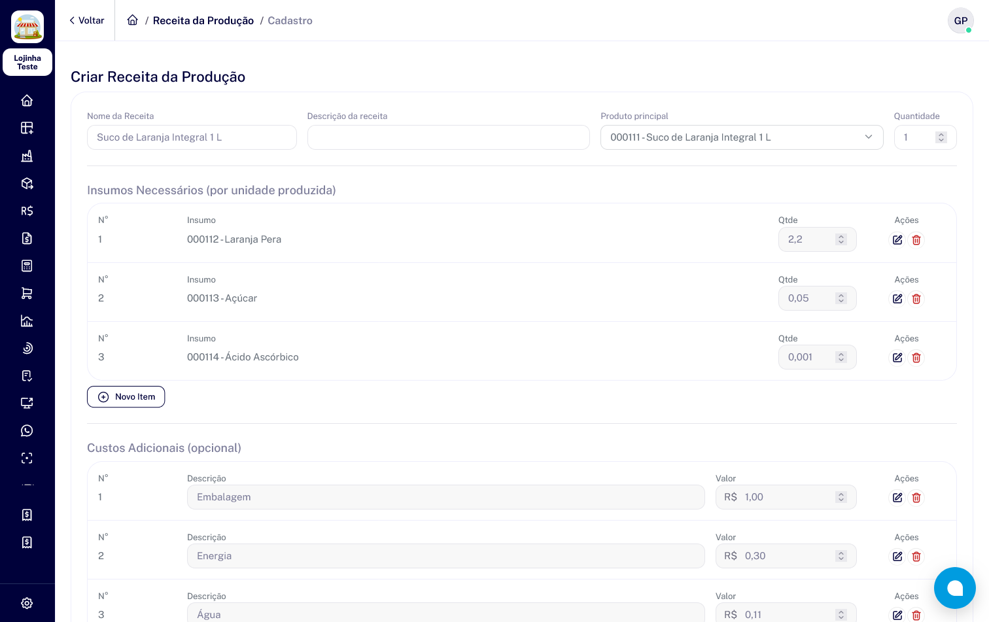Image resolution: width=989 pixels, height=622 pixels.
Task: Click the Quantidade stepper arrows
Action: click(941, 137)
